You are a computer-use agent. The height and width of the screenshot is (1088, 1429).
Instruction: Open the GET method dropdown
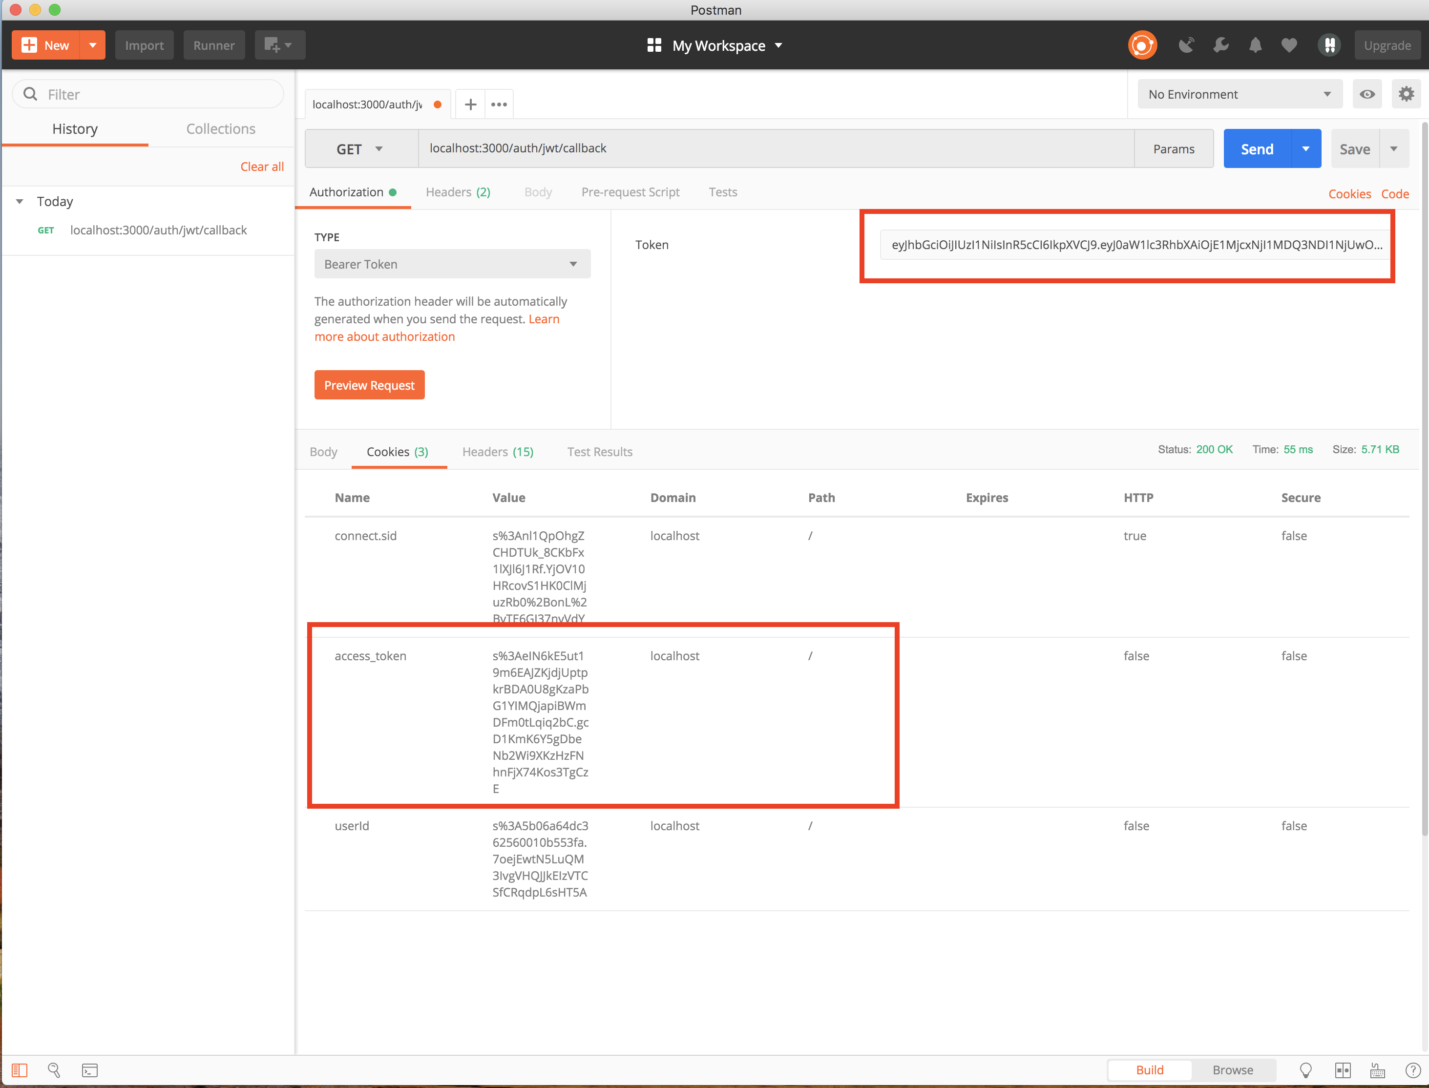(361, 149)
